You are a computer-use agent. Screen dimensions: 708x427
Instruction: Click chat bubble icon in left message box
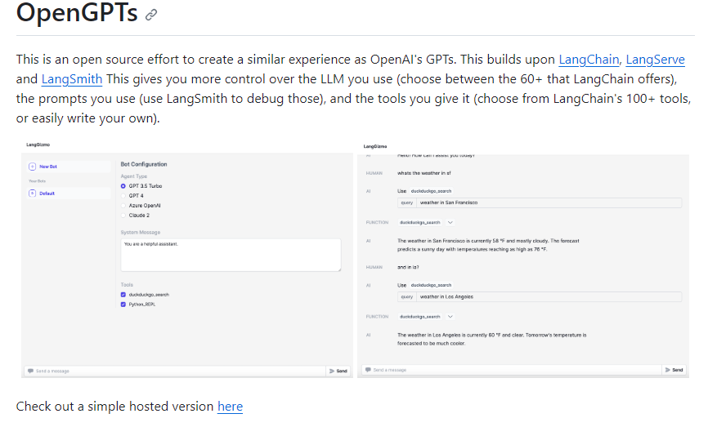pos(30,371)
